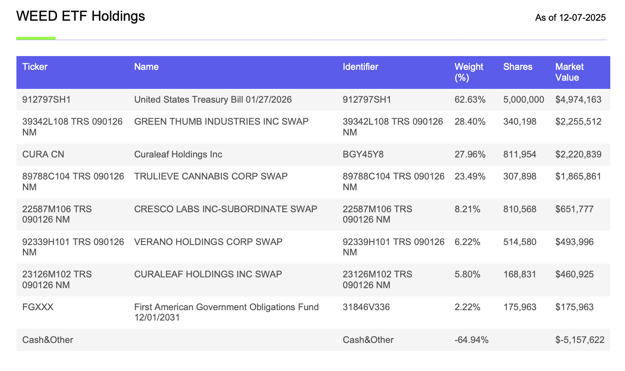The image size is (625, 371).
Task: Click 912797SH1 in the Ticker column
Action: tap(46, 100)
